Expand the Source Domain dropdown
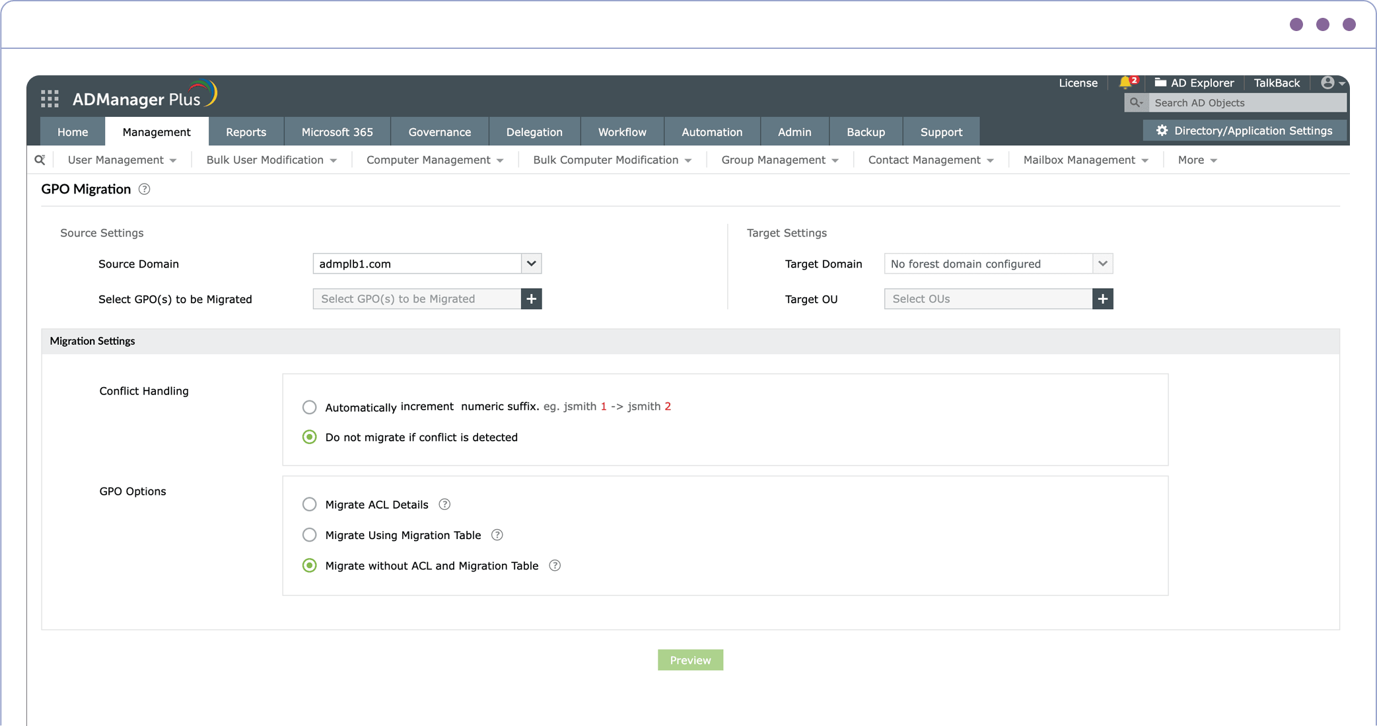This screenshot has height=726, width=1377. coord(531,264)
